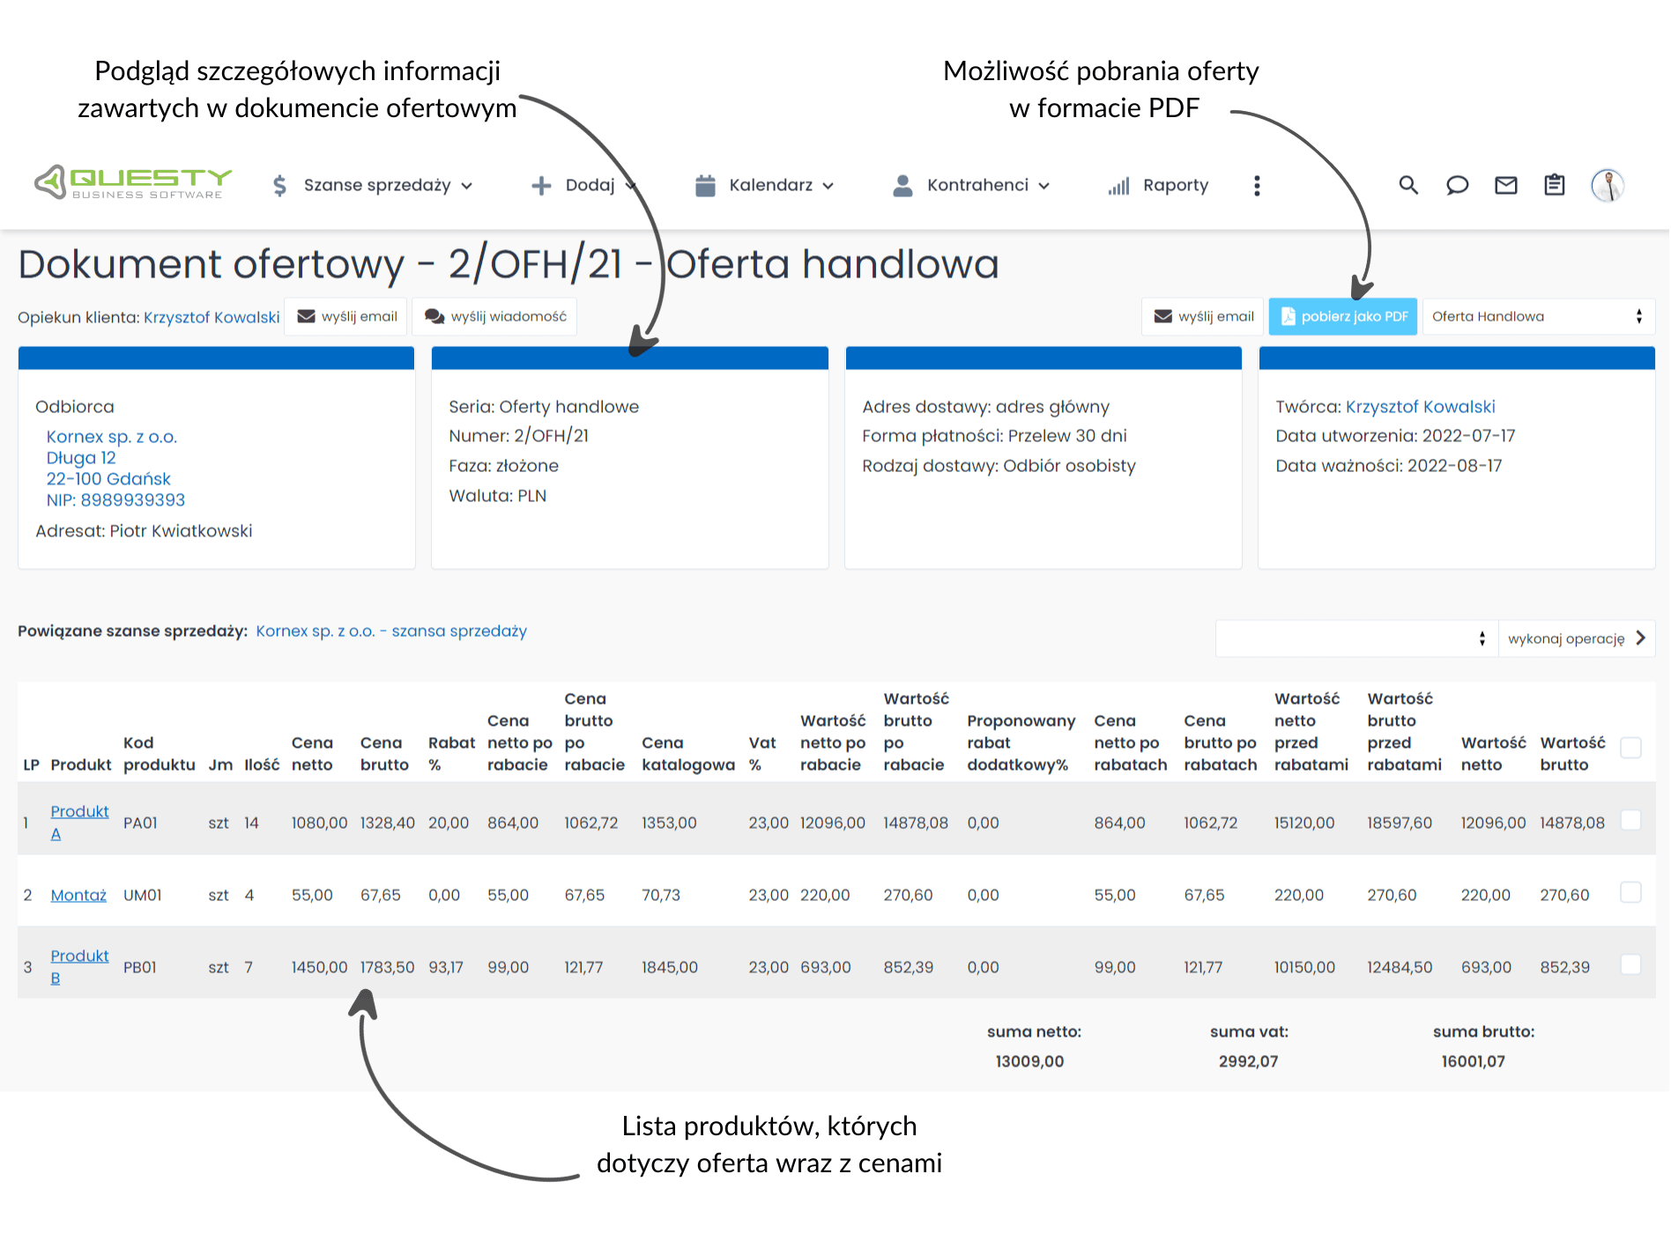Download the offer via pobierz jako PDF

tap(1343, 316)
